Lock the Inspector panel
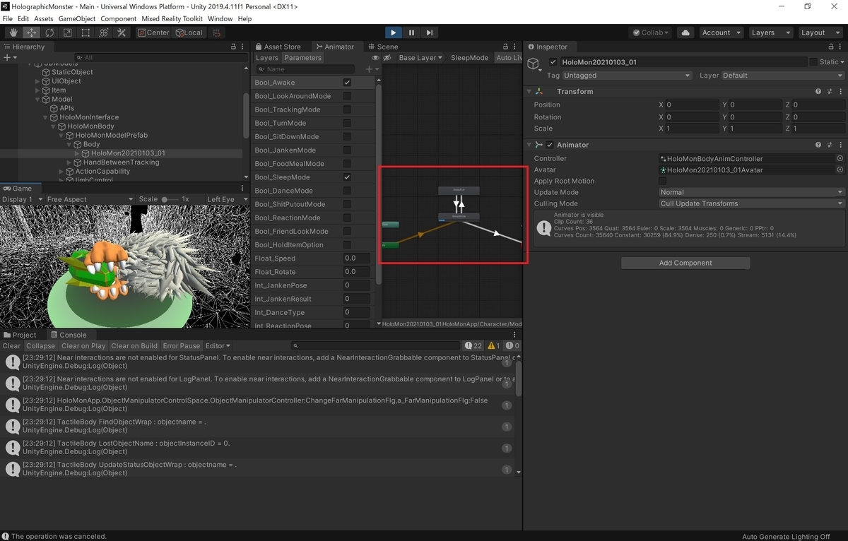 [830, 47]
